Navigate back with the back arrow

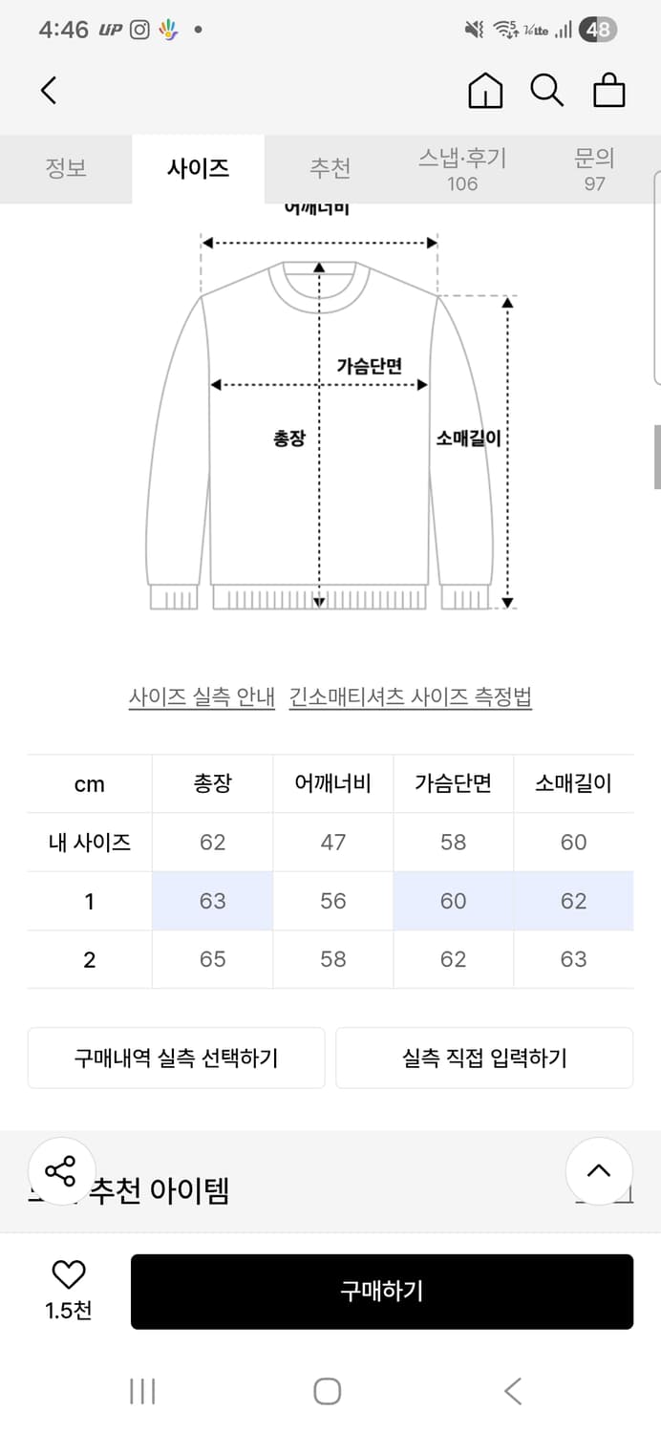point(50,90)
